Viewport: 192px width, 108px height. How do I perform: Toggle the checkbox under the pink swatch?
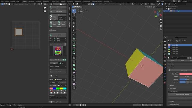51,93
